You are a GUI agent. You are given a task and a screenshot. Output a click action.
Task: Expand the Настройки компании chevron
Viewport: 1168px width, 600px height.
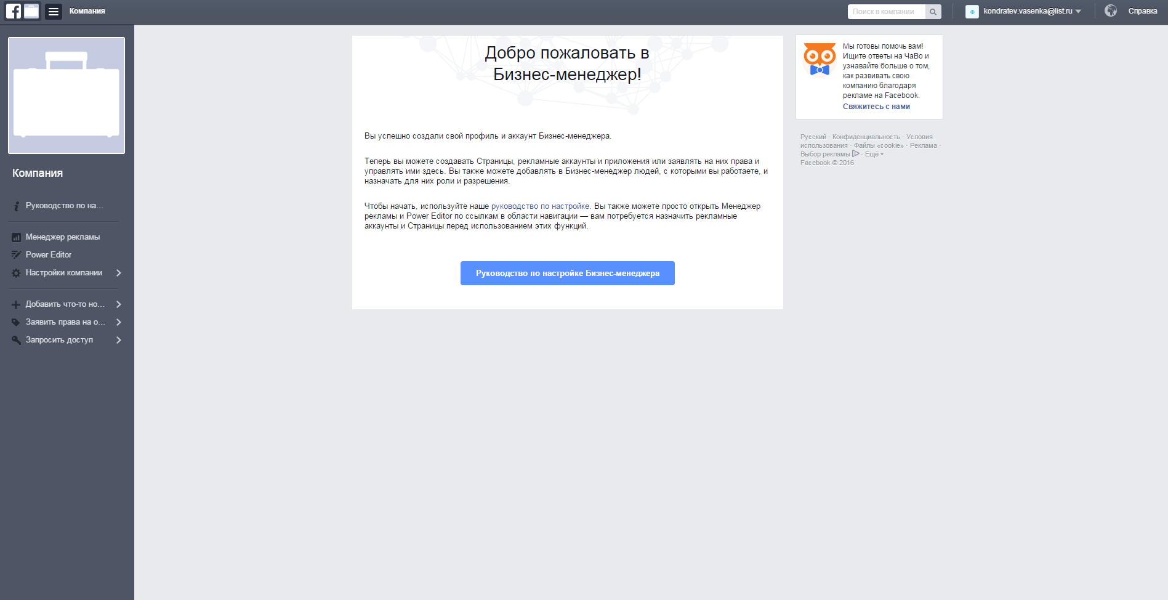tap(119, 273)
